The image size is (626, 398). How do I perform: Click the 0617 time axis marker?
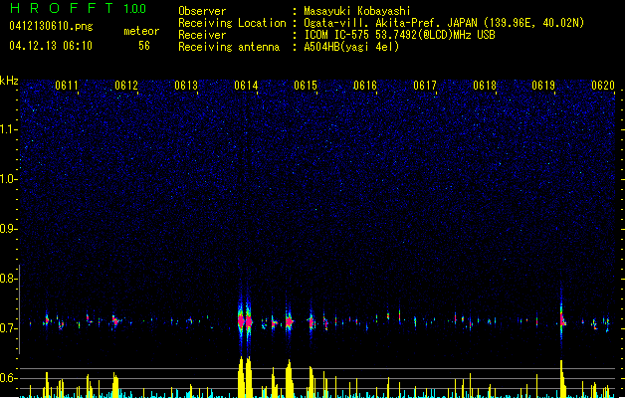[x=425, y=86]
